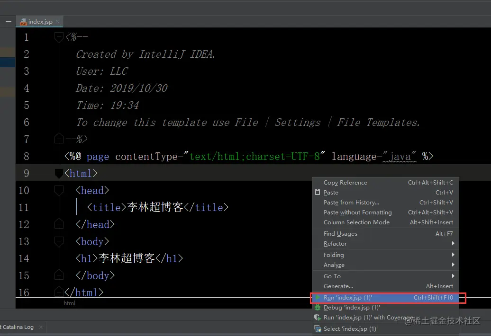Choose Copy Reference from context menu
The height and width of the screenshot is (336, 491).
pyautogui.click(x=385, y=183)
